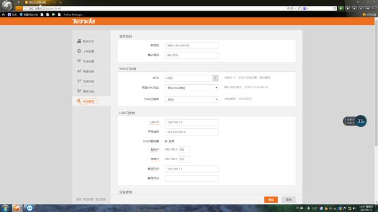
Task: Open search engine selector paw icon
Action: click(305, 8)
